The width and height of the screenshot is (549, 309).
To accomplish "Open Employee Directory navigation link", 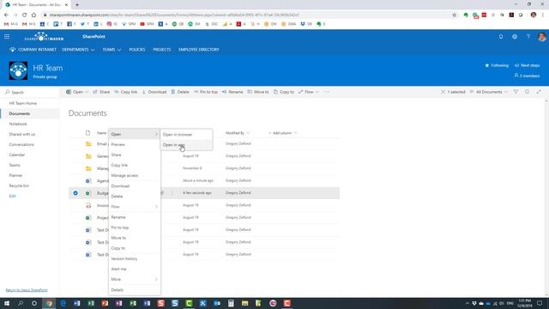I will (x=198, y=50).
